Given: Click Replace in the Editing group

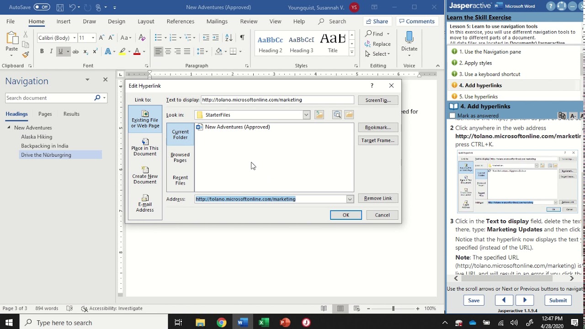Looking at the screenshot, I should pyautogui.click(x=378, y=44).
